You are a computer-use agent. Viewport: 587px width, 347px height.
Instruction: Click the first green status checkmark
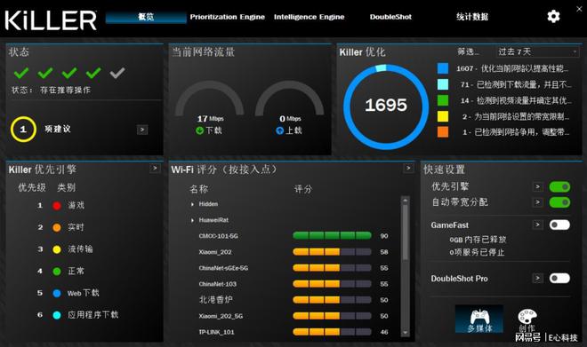click(21, 73)
